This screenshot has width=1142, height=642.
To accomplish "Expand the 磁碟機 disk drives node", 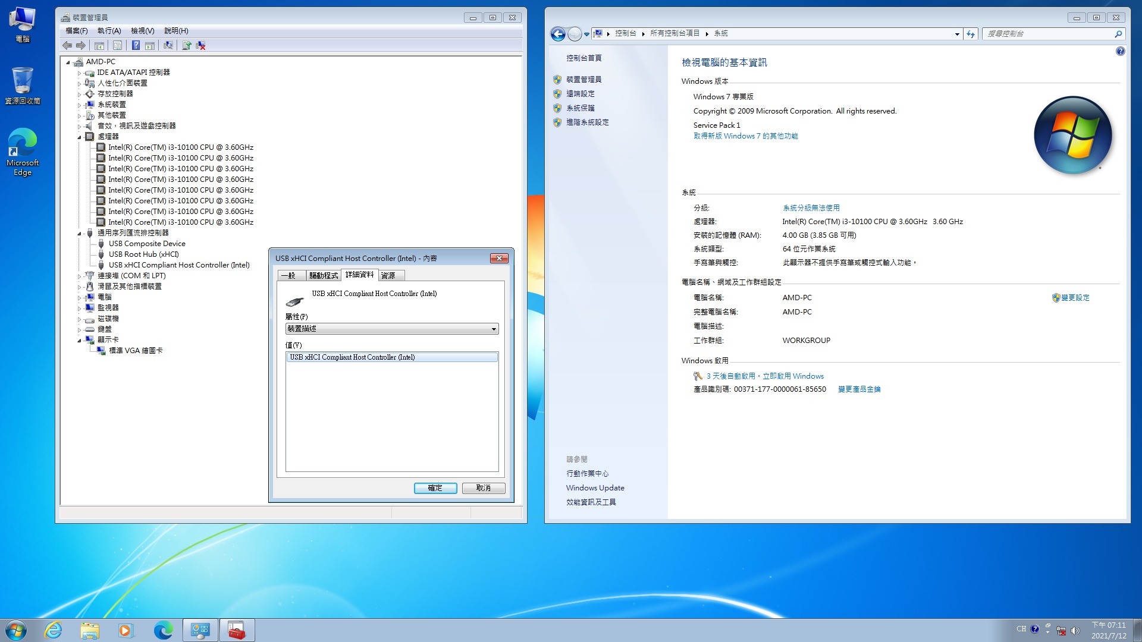I will point(79,319).
